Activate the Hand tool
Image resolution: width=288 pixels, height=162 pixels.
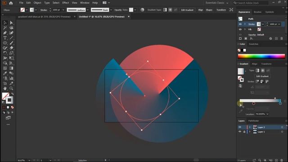click(5, 88)
